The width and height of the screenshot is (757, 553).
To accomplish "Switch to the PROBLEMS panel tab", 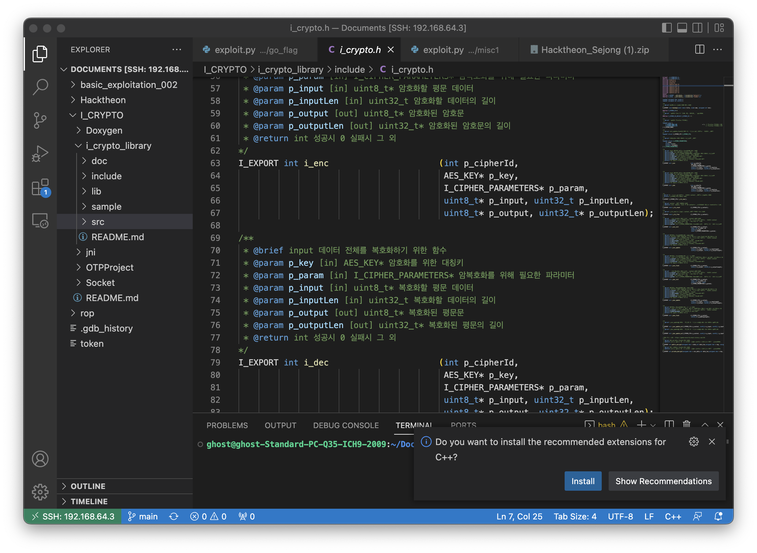I will tap(227, 425).
